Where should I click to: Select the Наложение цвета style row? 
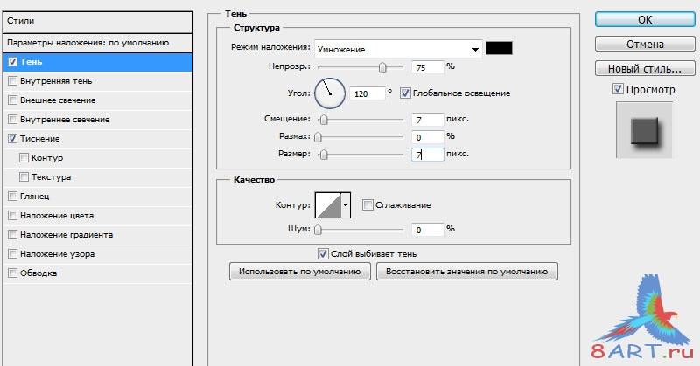98,216
